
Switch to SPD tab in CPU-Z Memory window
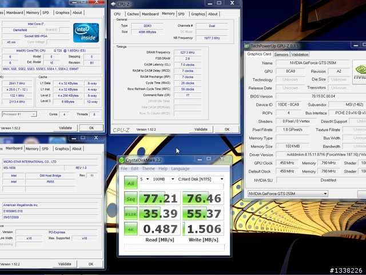point(181,14)
